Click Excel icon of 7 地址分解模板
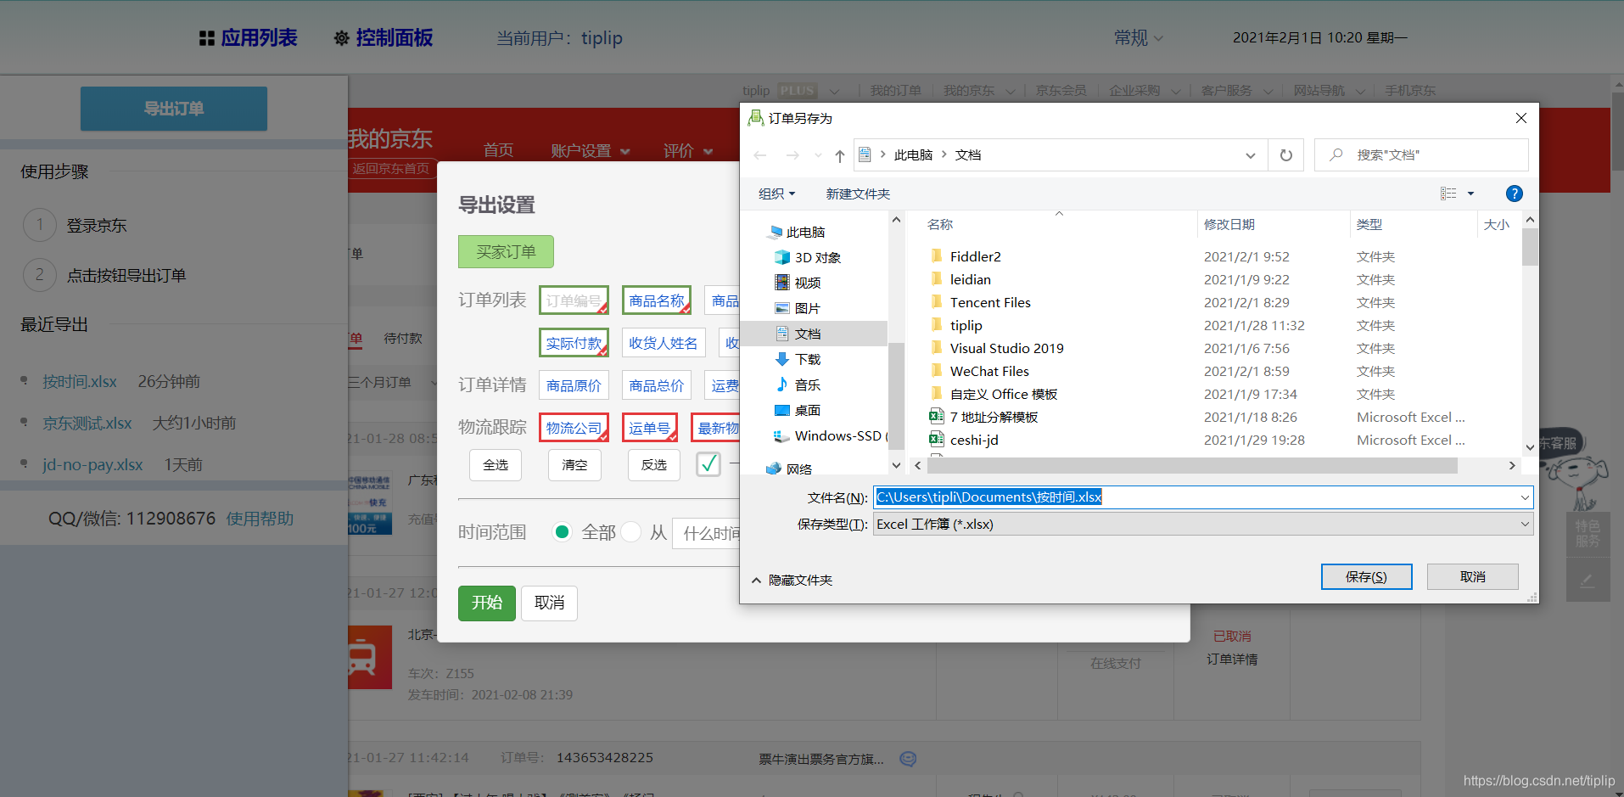The height and width of the screenshot is (797, 1624). click(937, 416)
